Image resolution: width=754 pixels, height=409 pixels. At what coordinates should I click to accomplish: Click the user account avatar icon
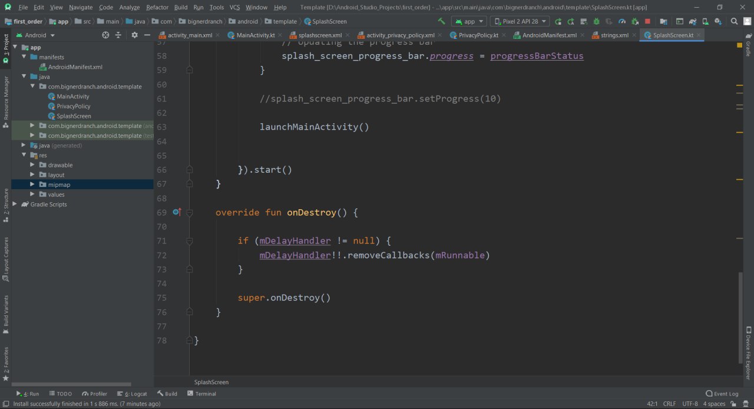pyautogui.click(x=747, y=21)
